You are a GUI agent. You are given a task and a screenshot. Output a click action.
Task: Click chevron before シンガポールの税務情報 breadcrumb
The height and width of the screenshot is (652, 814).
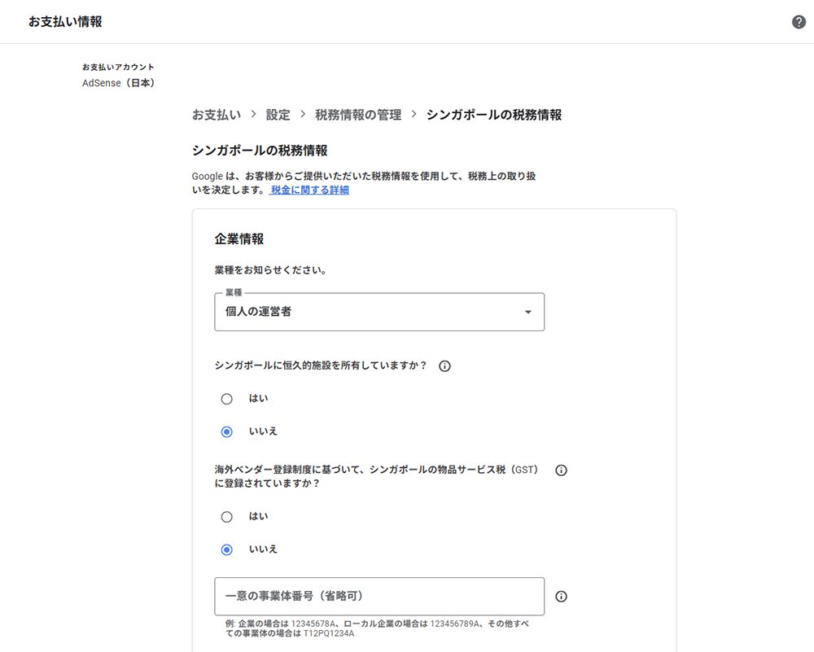coord(414,115)
